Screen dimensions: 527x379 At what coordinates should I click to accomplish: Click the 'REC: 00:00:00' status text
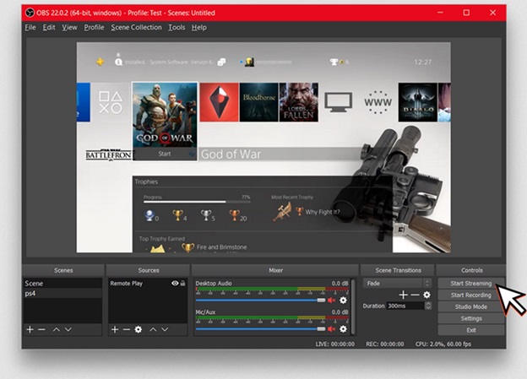click(x=385, y=344)
